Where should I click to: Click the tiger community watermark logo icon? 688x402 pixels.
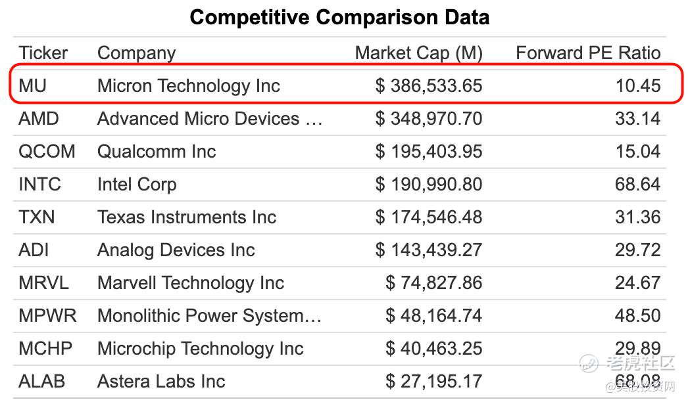pyautogui.click(x=589, y=362)
